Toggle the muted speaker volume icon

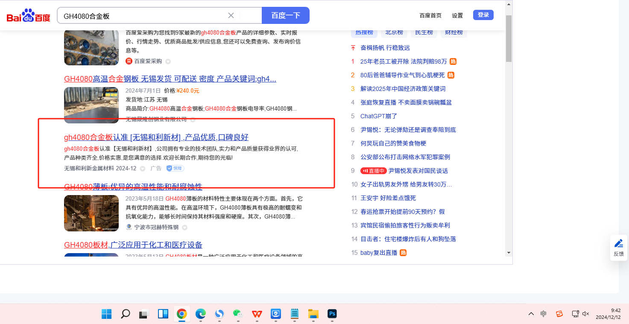pos(585,314)
